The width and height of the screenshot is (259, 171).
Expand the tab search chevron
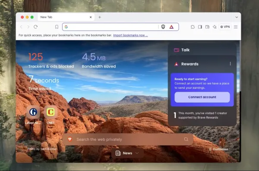tap(237, 17)
